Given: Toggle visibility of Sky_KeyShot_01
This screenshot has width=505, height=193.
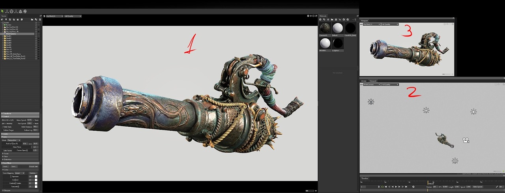Looking at the screenshot, I should (39, 27).
